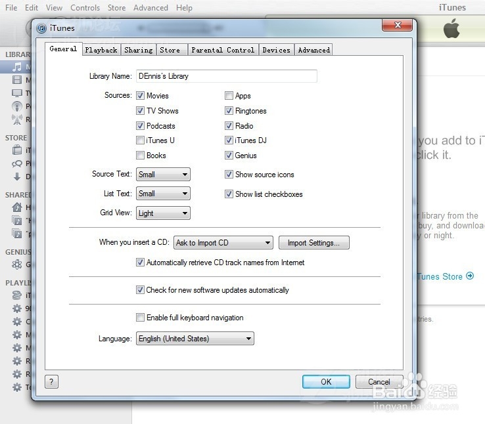Image resolution: width=485 pixels, height=424 pixels.
Task: Click the iTunes Store bag icon in sidebar
Action: pyautogui.click(x=17, y=150)
